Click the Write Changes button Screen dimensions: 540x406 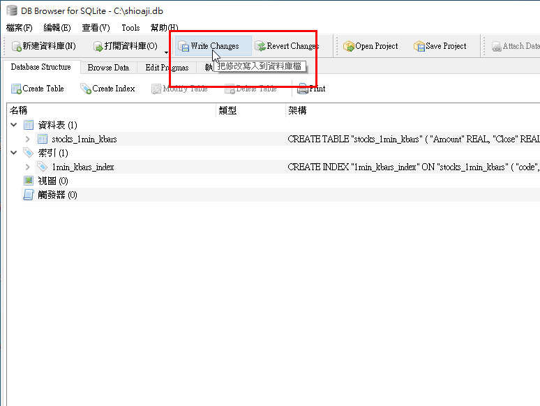[213, 46]
